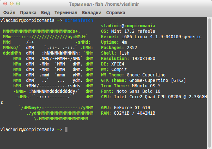The height and width of the screenshot is (149, 212).
Task: Open the Вкладки menu
Action: [92, 13]
